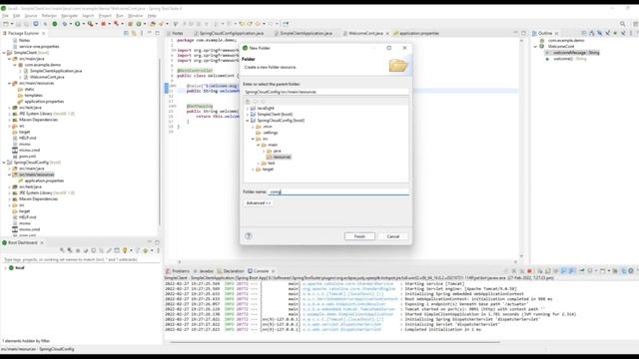This screenshot has width=639, height=359.
Task: Collapse WelcomeCont class in Outline
Action: pyautogui.click(x=535, y=47)
